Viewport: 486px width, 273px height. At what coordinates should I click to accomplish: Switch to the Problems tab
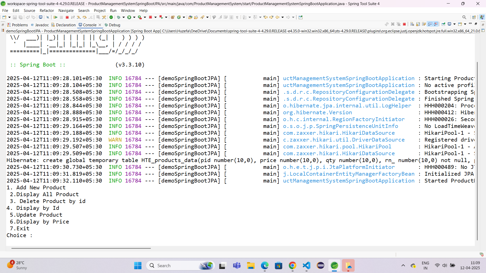tap(17, 25)
